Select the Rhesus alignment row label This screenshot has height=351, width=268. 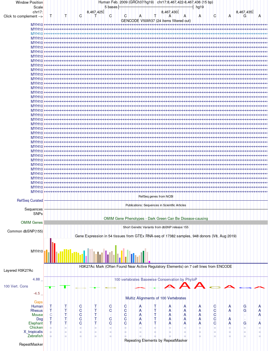[x=37, y=311]
